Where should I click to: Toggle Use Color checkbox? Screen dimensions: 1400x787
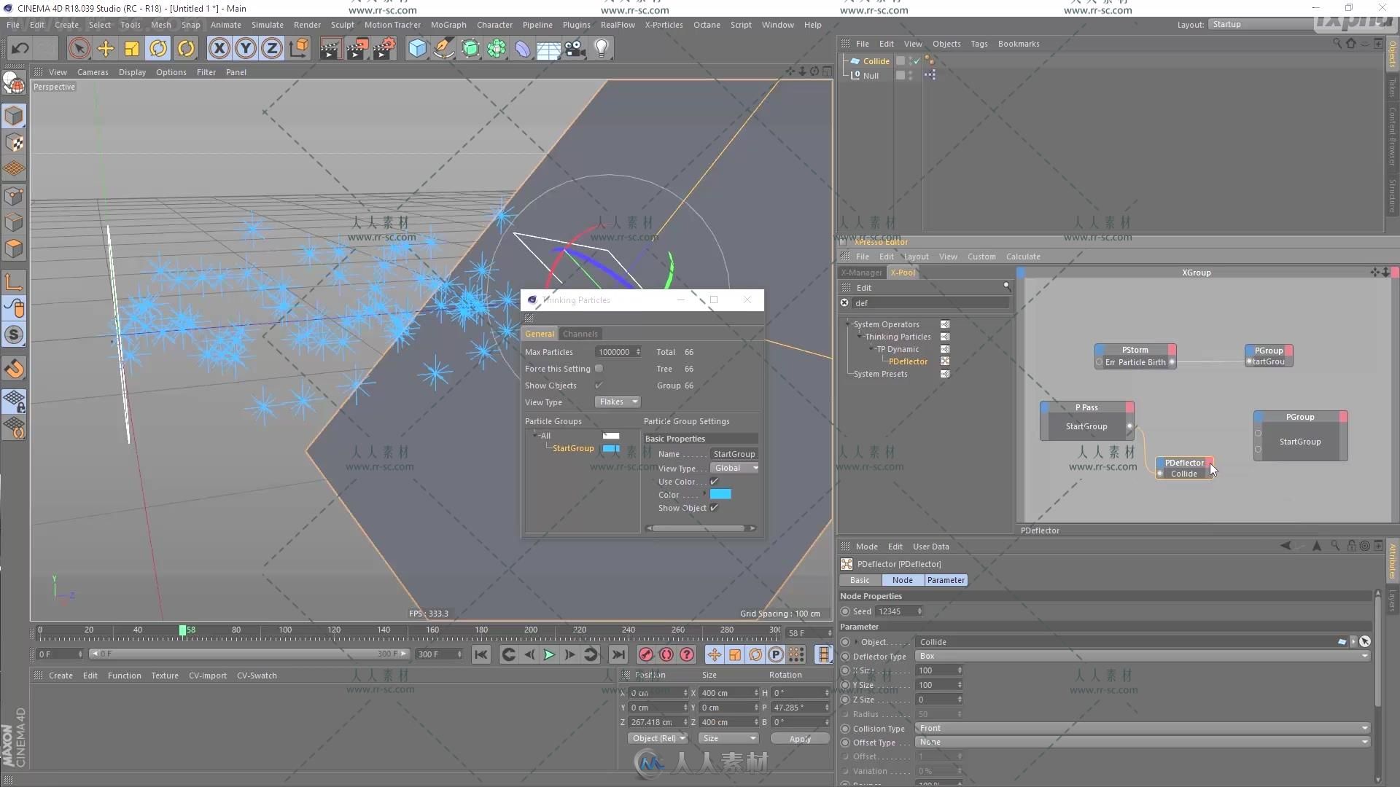tap(715, 482)
